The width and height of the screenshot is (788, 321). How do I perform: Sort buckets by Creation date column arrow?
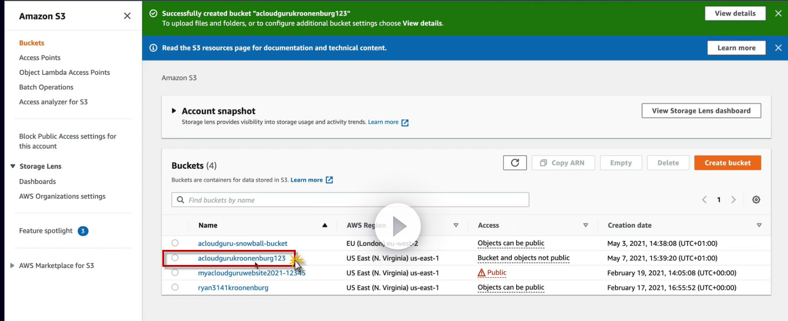point(759,225)
